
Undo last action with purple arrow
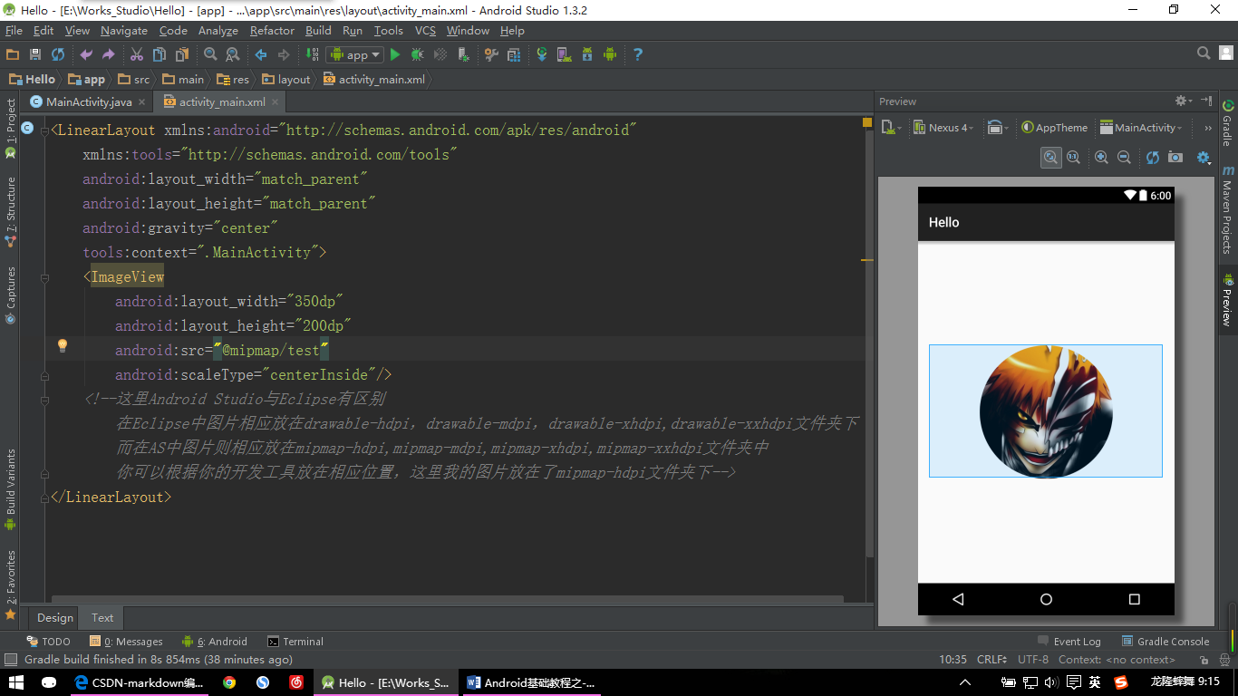[x=86, y=54]
